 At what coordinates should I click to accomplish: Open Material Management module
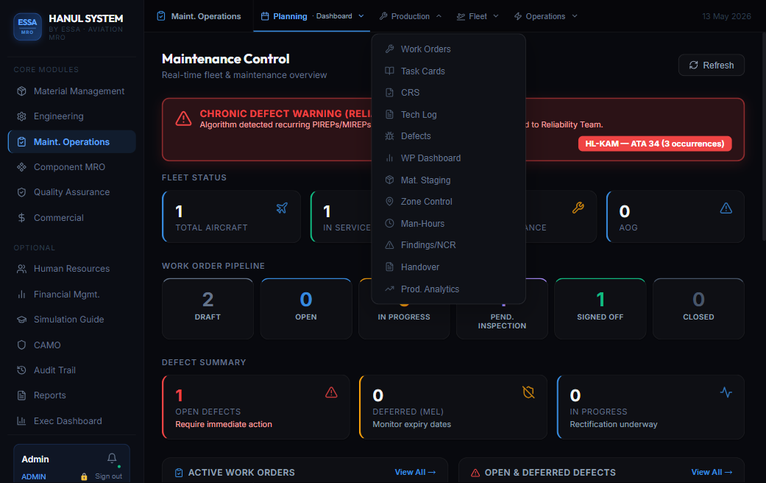[72, 91]
